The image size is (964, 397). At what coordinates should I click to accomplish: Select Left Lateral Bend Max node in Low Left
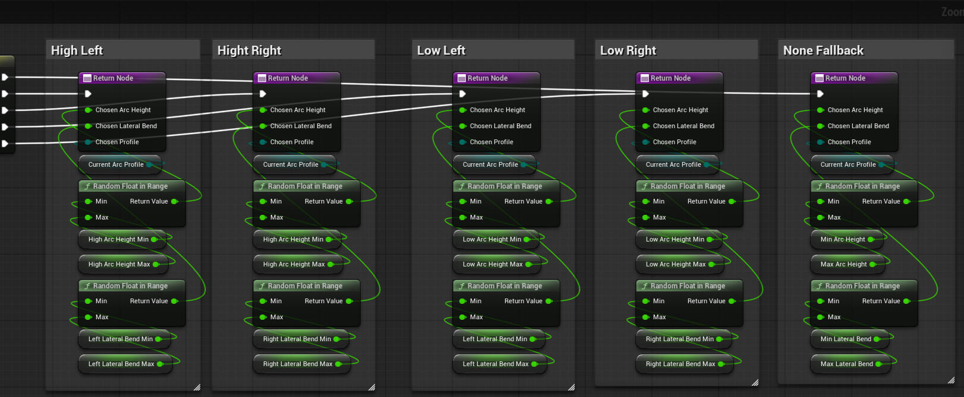click(x=499, y=364)
